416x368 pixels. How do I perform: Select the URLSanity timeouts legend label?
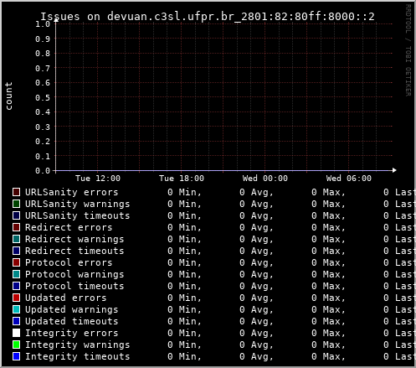pos(78,215)
